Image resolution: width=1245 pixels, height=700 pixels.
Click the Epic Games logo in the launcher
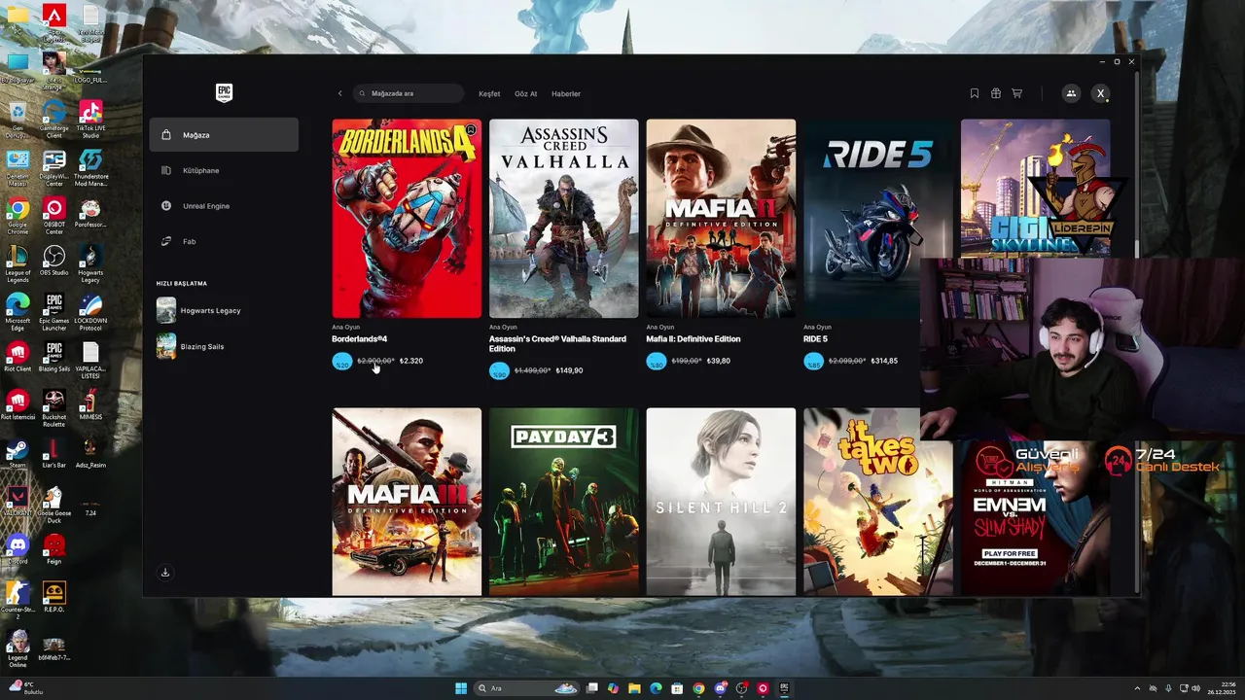(x=224, y=92)
